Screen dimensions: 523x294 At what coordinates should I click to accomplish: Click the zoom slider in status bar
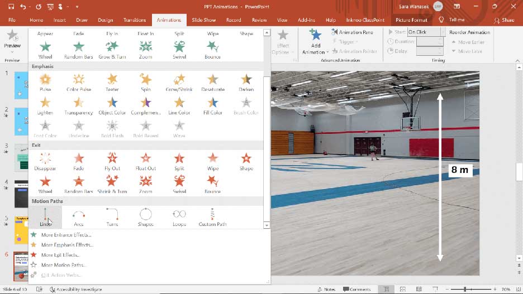[465, 290]
